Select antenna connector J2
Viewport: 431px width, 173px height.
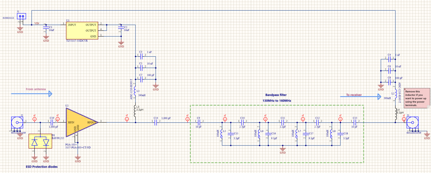point(17,122)
